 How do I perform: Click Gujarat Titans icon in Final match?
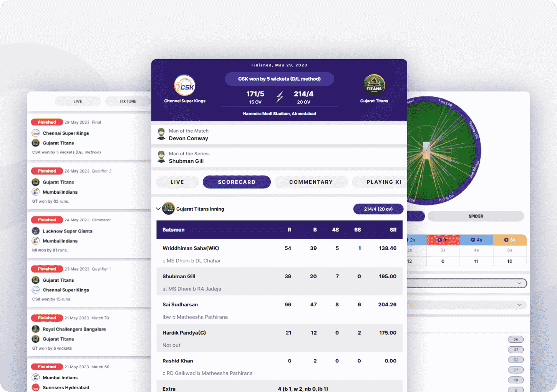pyautogui.click(x=36, y=143)
